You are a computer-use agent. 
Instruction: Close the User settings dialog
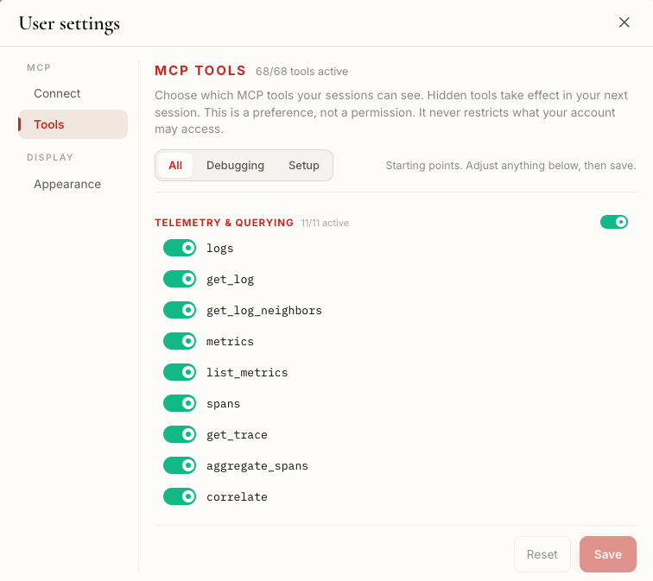coord(624,22)
